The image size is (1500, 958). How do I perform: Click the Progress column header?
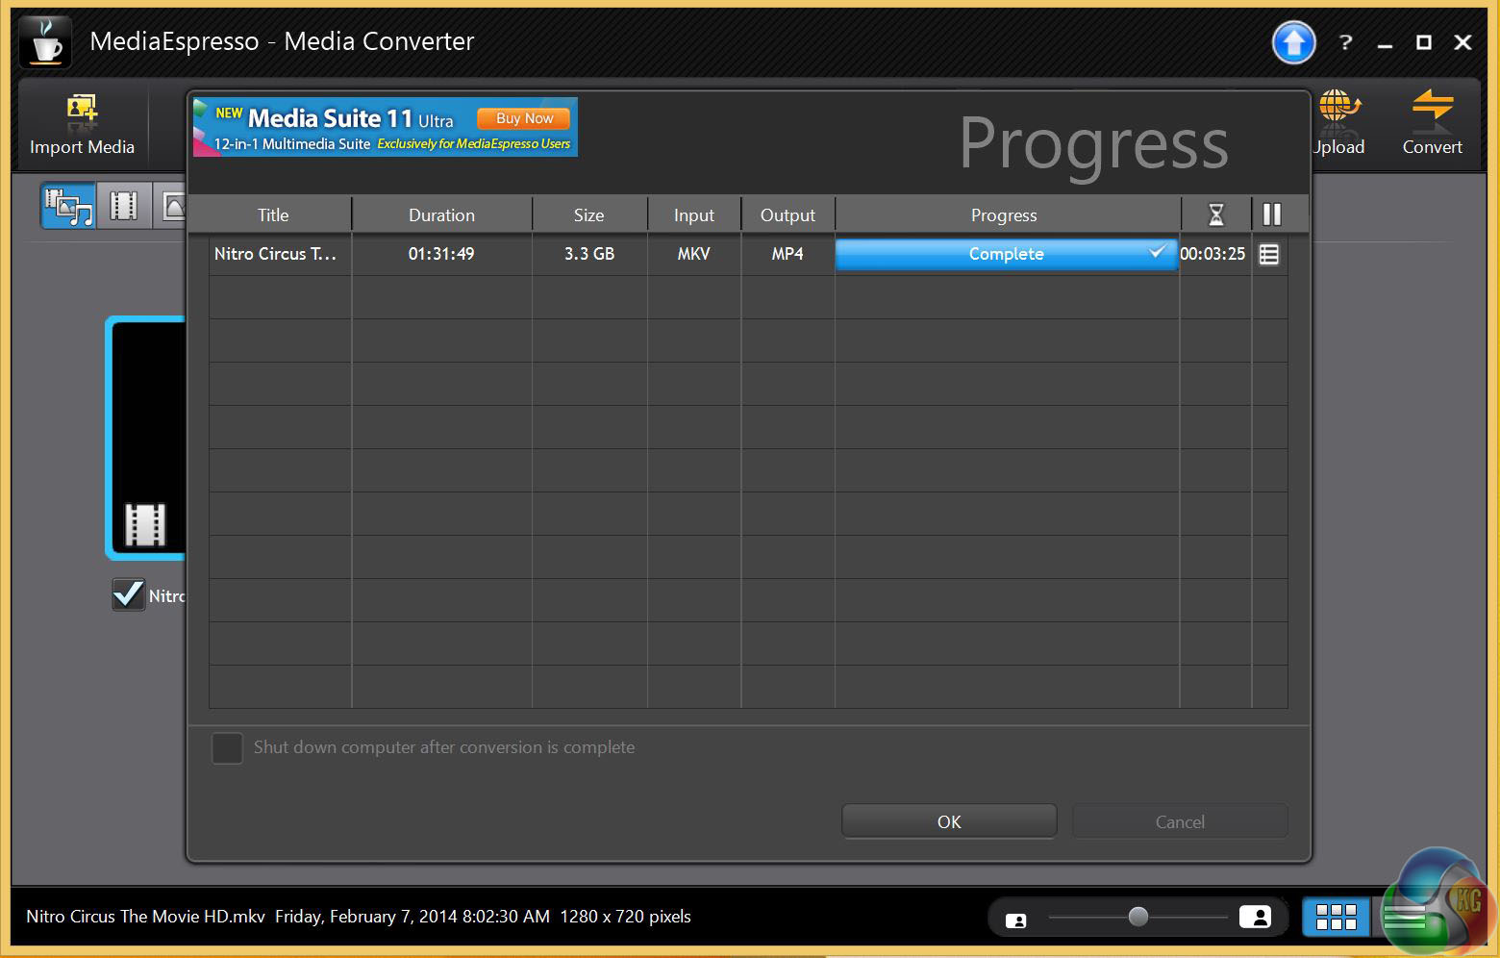[x=1004, y=215]
